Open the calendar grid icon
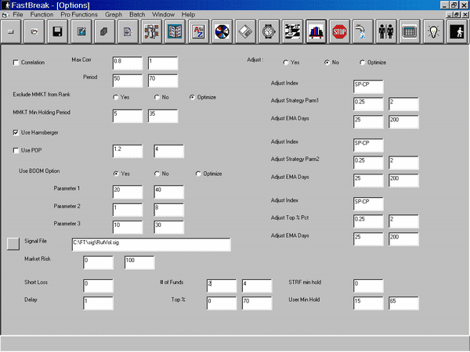 (409, 32)
